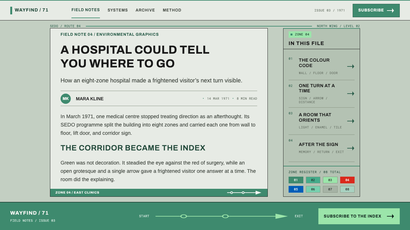Click arrow beside The Colour Code
This screenshot has height=230, width=410.
(351, 66)
